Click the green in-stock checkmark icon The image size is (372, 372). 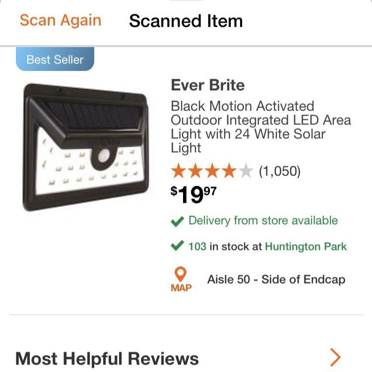tap(177, 247)
